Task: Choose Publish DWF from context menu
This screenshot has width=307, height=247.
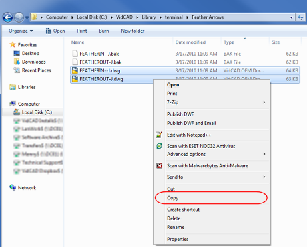Action: [x=180, y=114]
